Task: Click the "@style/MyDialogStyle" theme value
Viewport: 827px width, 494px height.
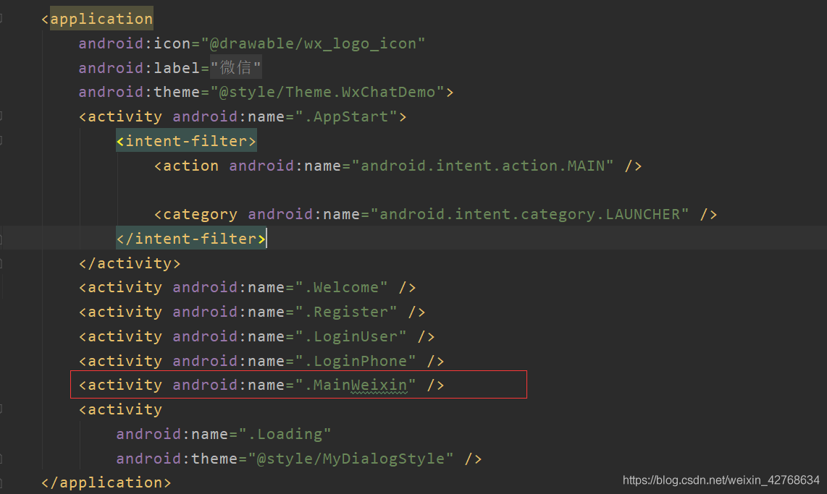Action: [350, 459]
